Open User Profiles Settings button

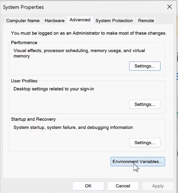pos(145,104)
